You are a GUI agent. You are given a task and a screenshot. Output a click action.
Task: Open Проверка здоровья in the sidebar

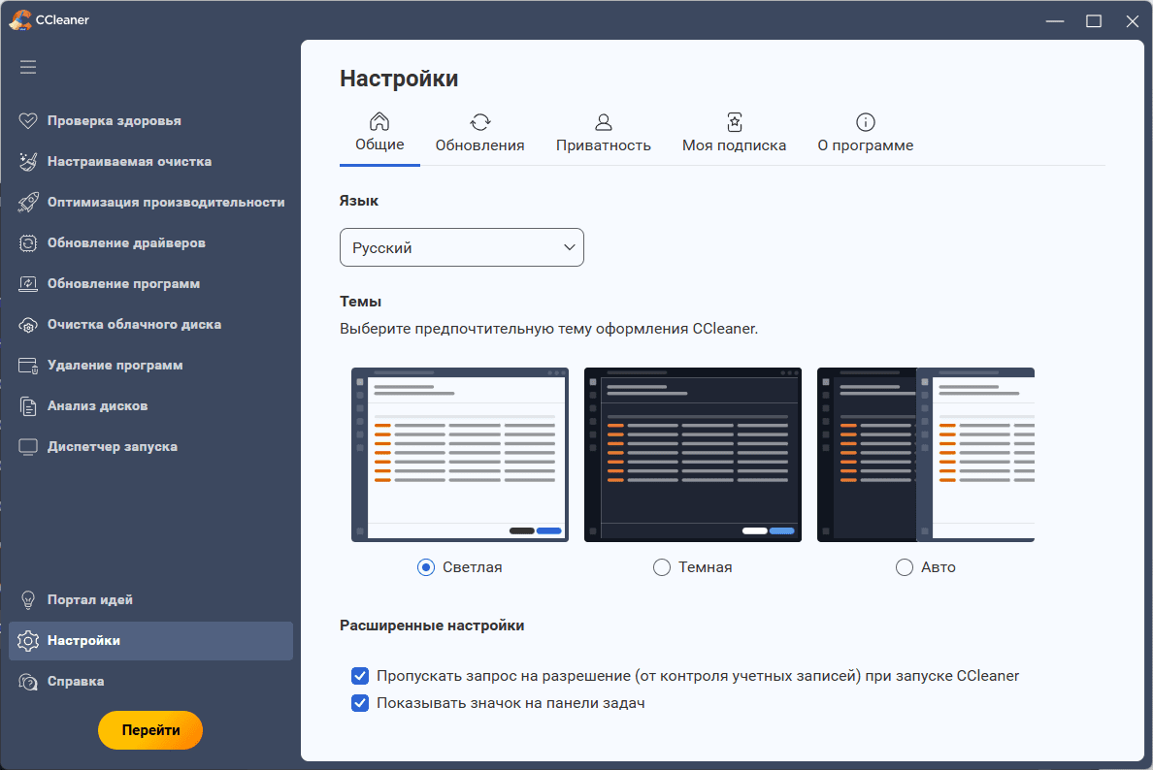[150, 120]
